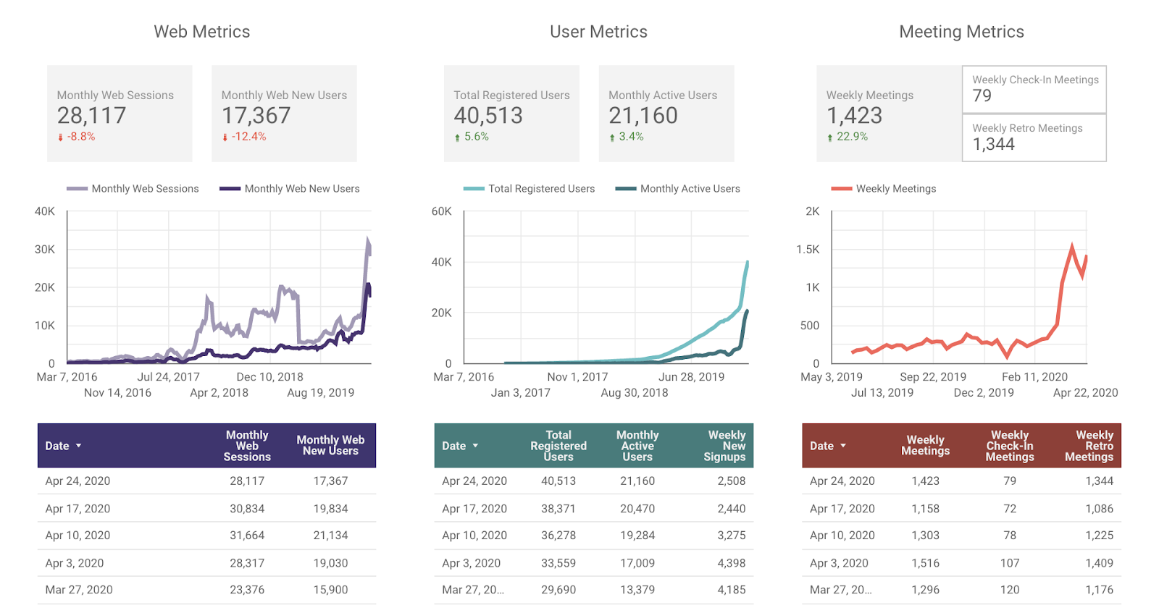Click the 19,284 active users cell
The height and width of the screenshot is (613, 1159).
637,536
